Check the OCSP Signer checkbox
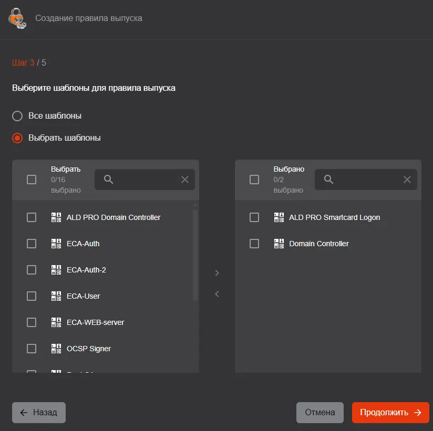 tap(32, 349)
